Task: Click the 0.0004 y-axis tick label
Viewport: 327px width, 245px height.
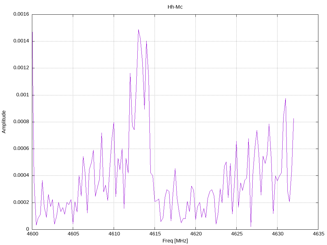Action: (x=21, y=175)
